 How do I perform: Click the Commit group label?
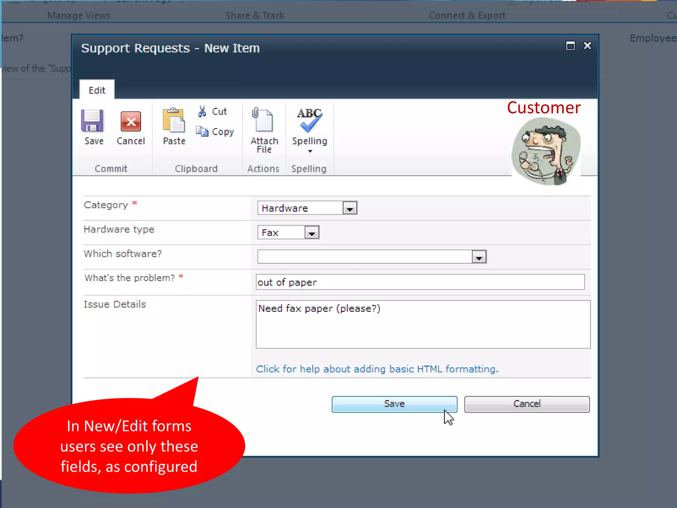[x=111, y=169]
